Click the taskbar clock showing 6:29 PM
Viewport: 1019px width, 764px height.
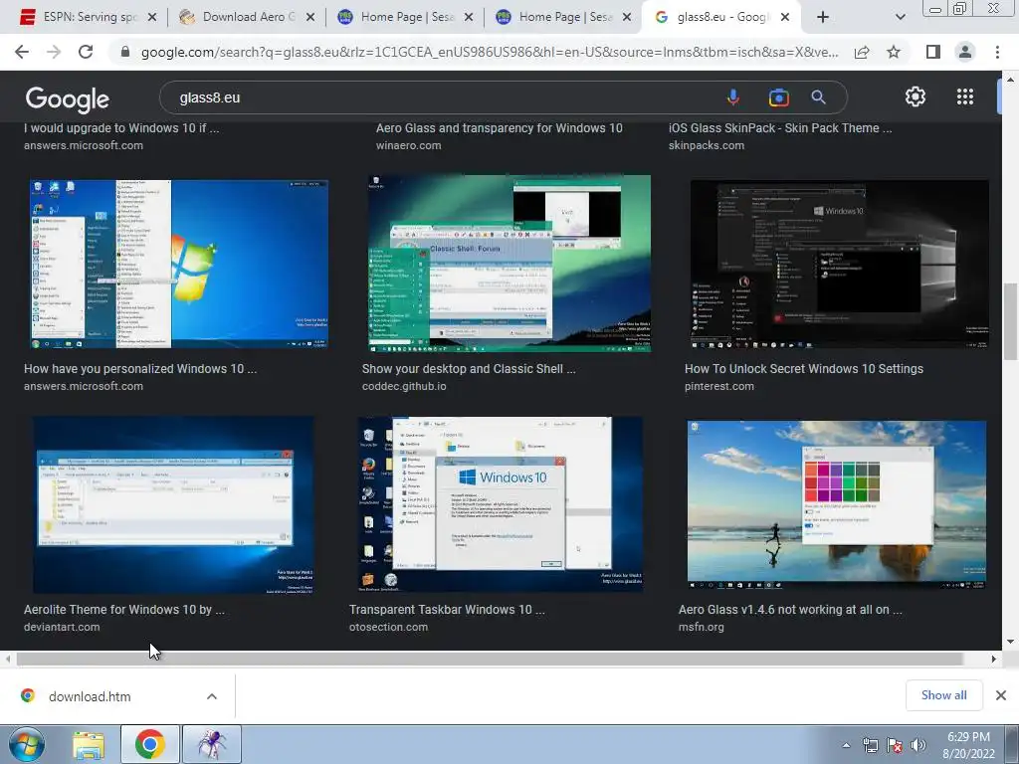click(967, 745)
